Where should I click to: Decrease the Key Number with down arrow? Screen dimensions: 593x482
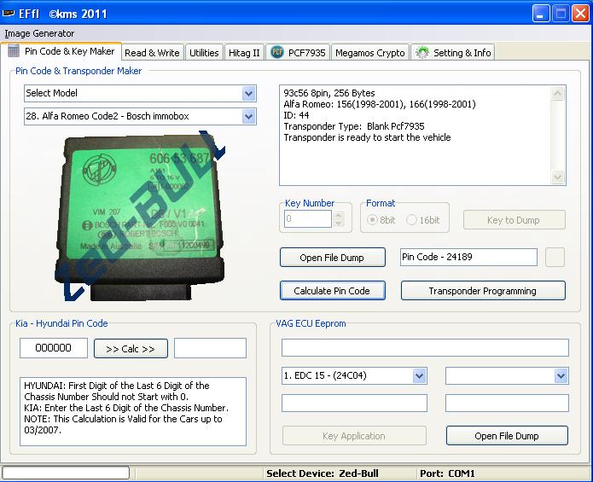339,224
